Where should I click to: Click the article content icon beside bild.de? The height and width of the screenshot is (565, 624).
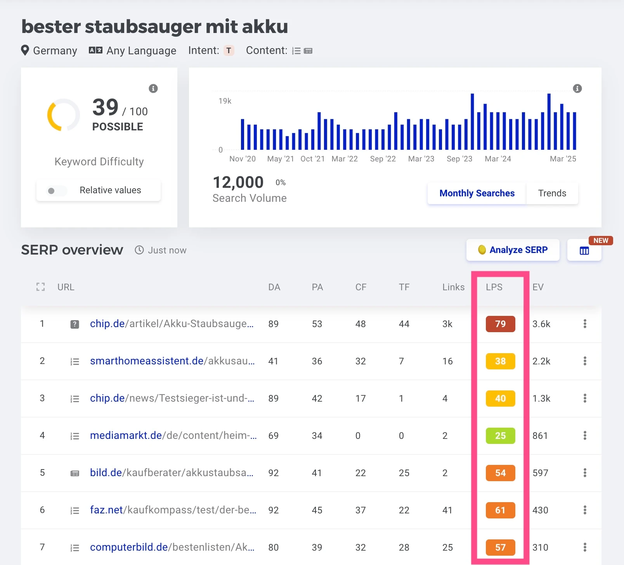[75, 473]
